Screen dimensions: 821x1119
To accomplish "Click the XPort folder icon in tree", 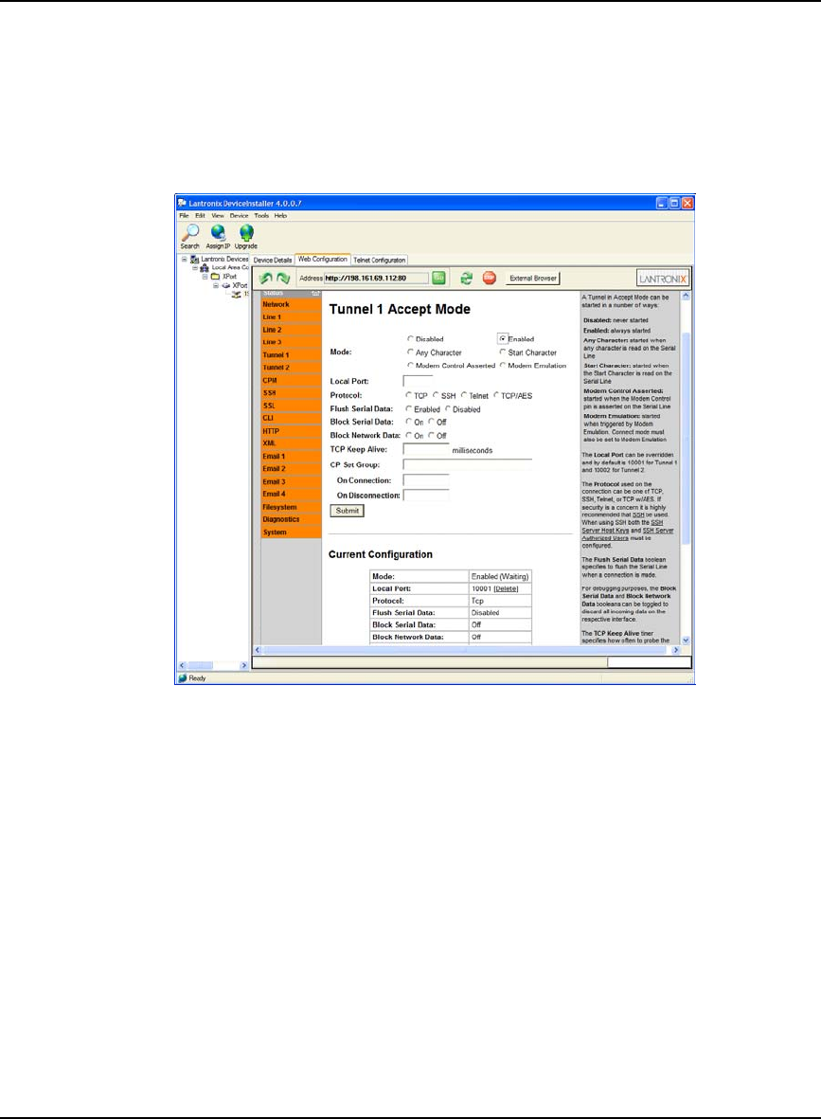I will (x=215, y=276).
